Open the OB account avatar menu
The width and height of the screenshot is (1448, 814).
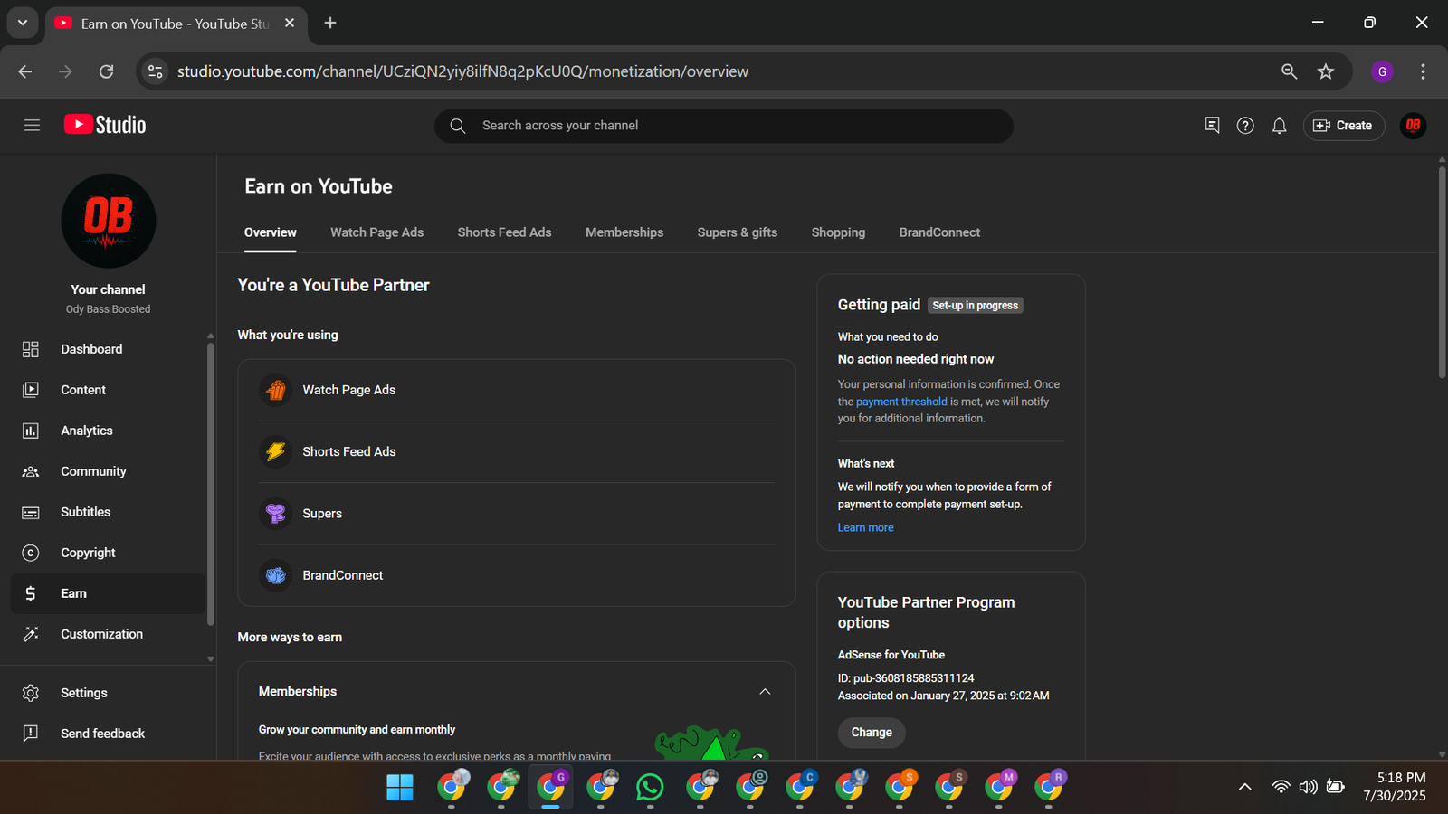[x=1413, y=126]
